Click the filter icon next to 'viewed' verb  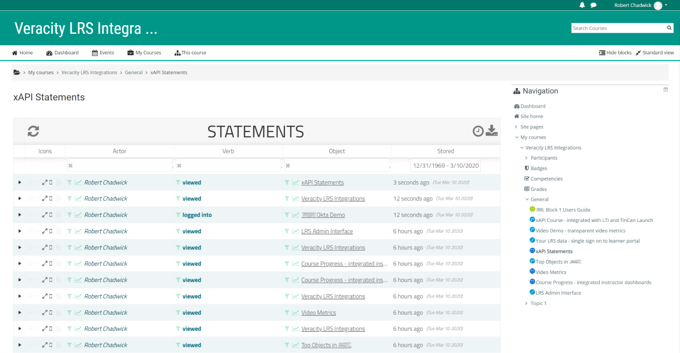point(178,182)
